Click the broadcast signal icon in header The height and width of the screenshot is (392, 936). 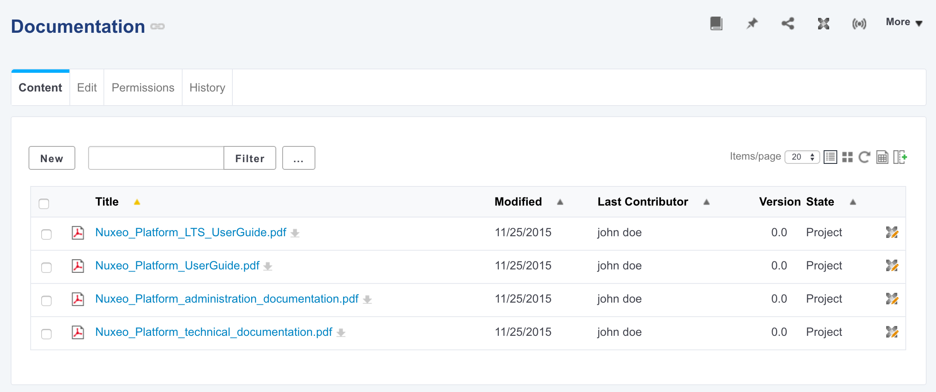(859, 24)
